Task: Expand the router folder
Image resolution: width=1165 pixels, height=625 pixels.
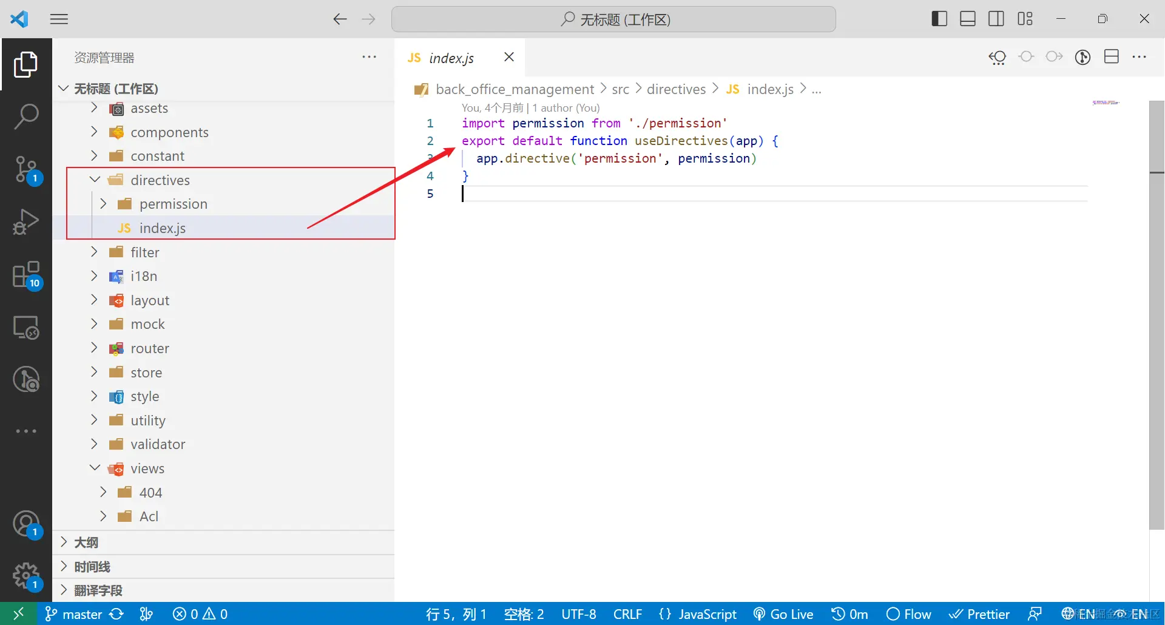Action: [94, 348]
